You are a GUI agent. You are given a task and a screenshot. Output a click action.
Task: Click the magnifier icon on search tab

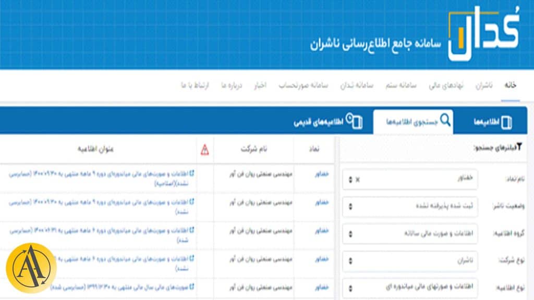445,120
